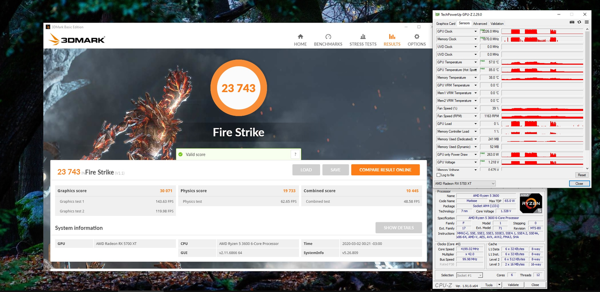This screenshot has width=600, height=292.
Task: Open the Memory Clock sensor dropdown
Action: pyautogui.click(x=475, y=39)
